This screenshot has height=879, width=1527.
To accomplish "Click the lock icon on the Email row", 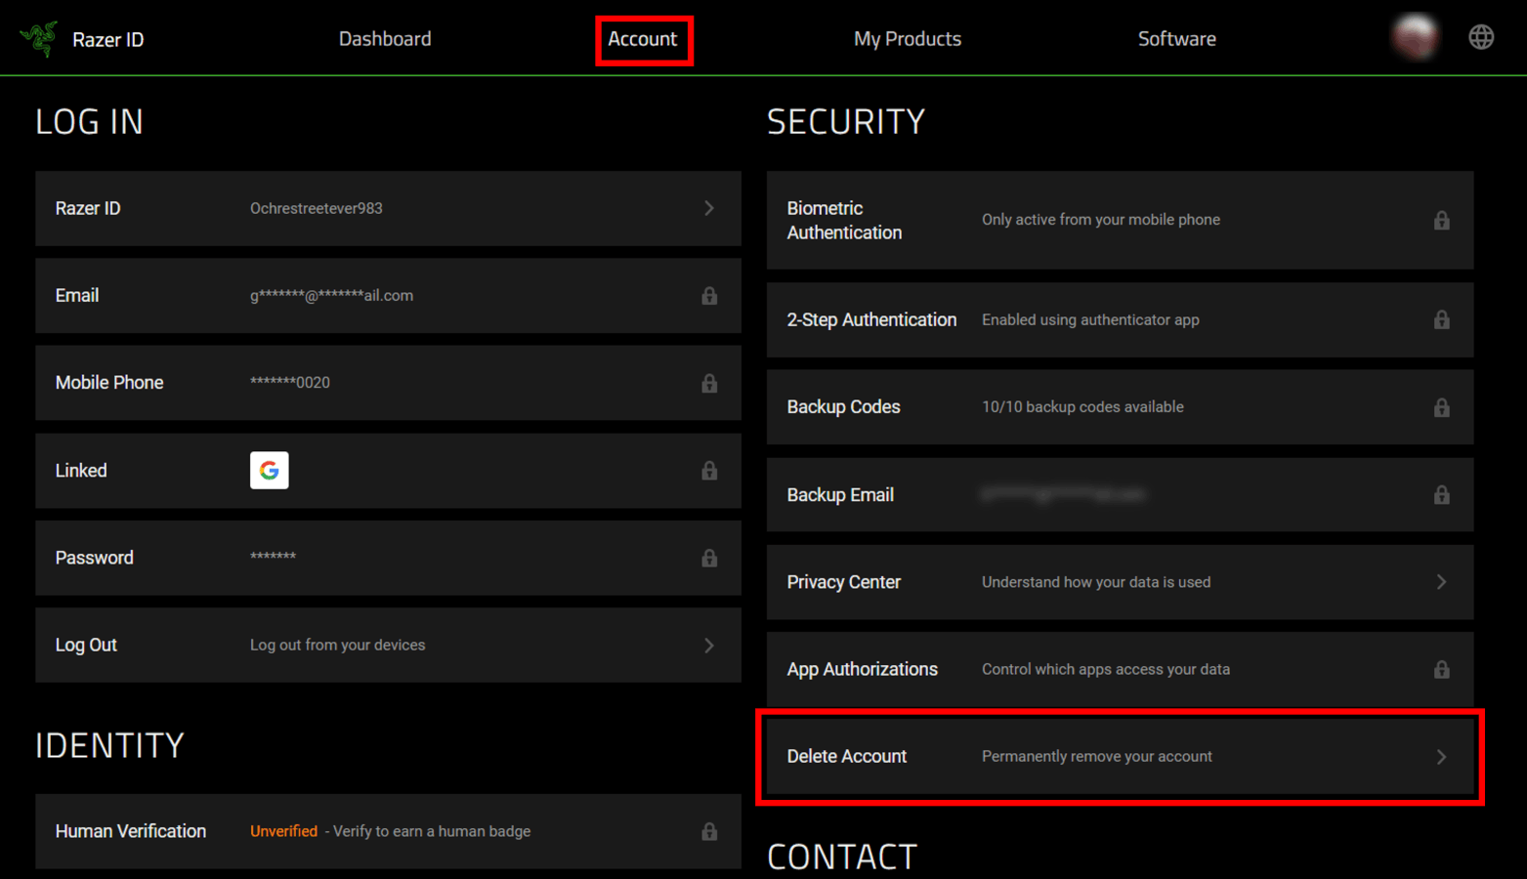I will (709, 296).
